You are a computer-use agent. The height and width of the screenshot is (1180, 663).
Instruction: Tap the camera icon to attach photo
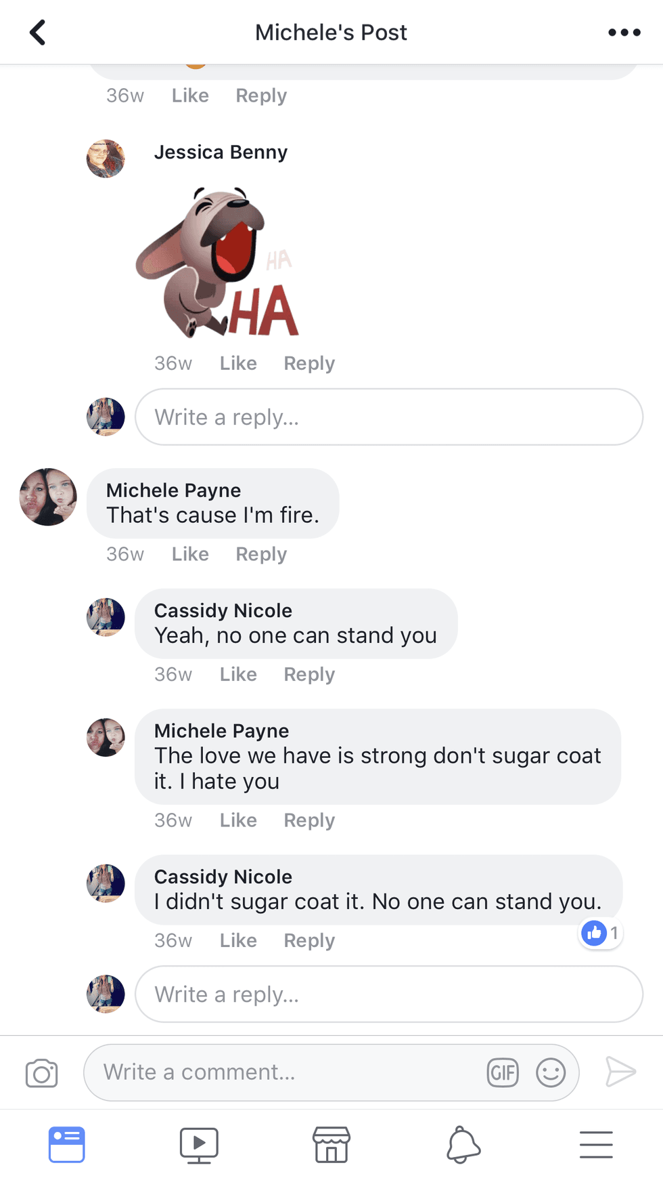pyautogui.click(x=41, y=1073)
